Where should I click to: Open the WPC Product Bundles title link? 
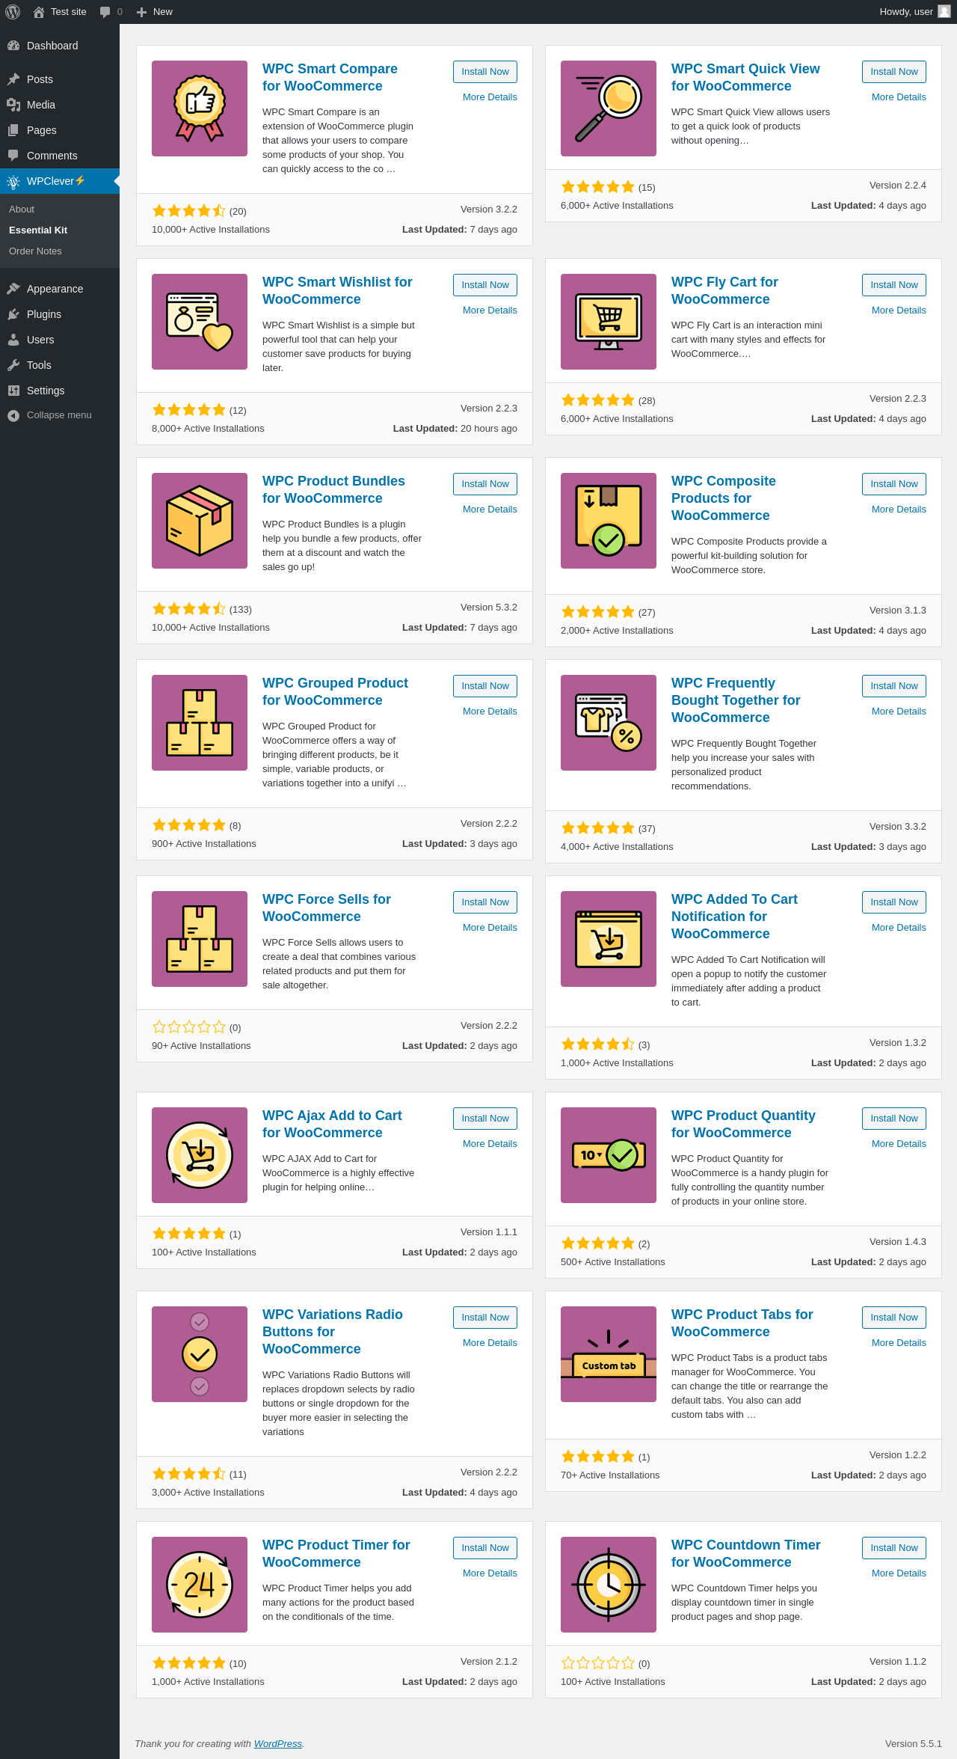[333, 490]
